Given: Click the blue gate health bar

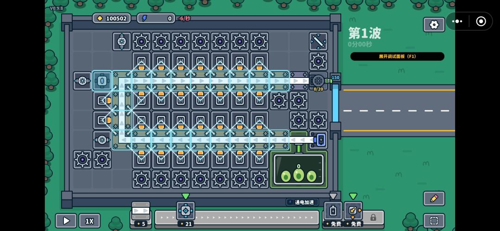Looking at the screenshot, I should tap(336, 103).
